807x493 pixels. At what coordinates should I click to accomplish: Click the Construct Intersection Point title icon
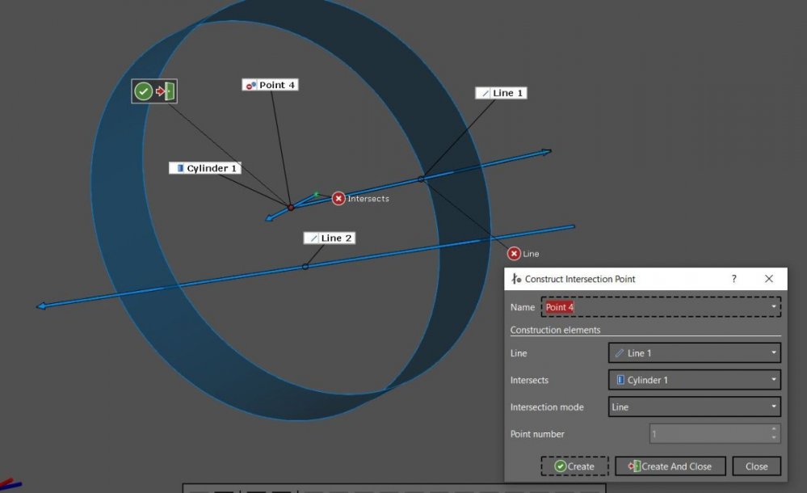click(x=516, y=279)
